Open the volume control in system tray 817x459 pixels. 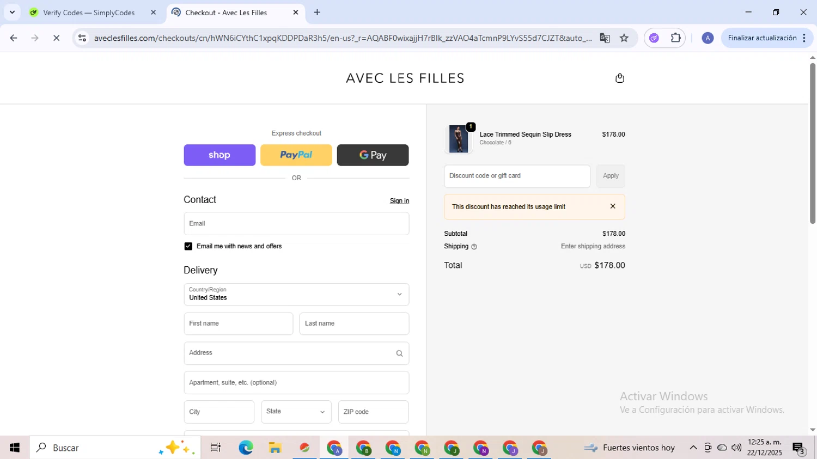(736, 448)
